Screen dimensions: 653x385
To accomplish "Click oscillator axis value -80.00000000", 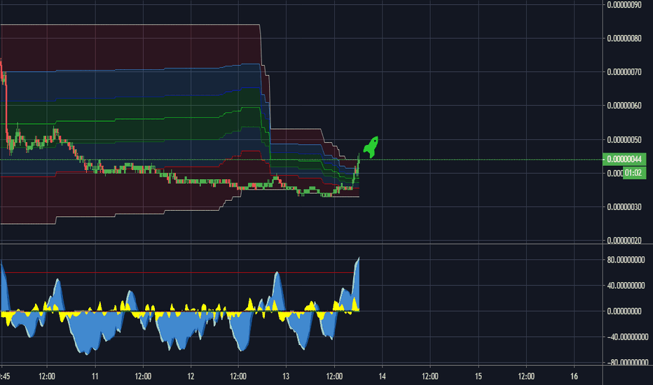I will pos(627,363).
